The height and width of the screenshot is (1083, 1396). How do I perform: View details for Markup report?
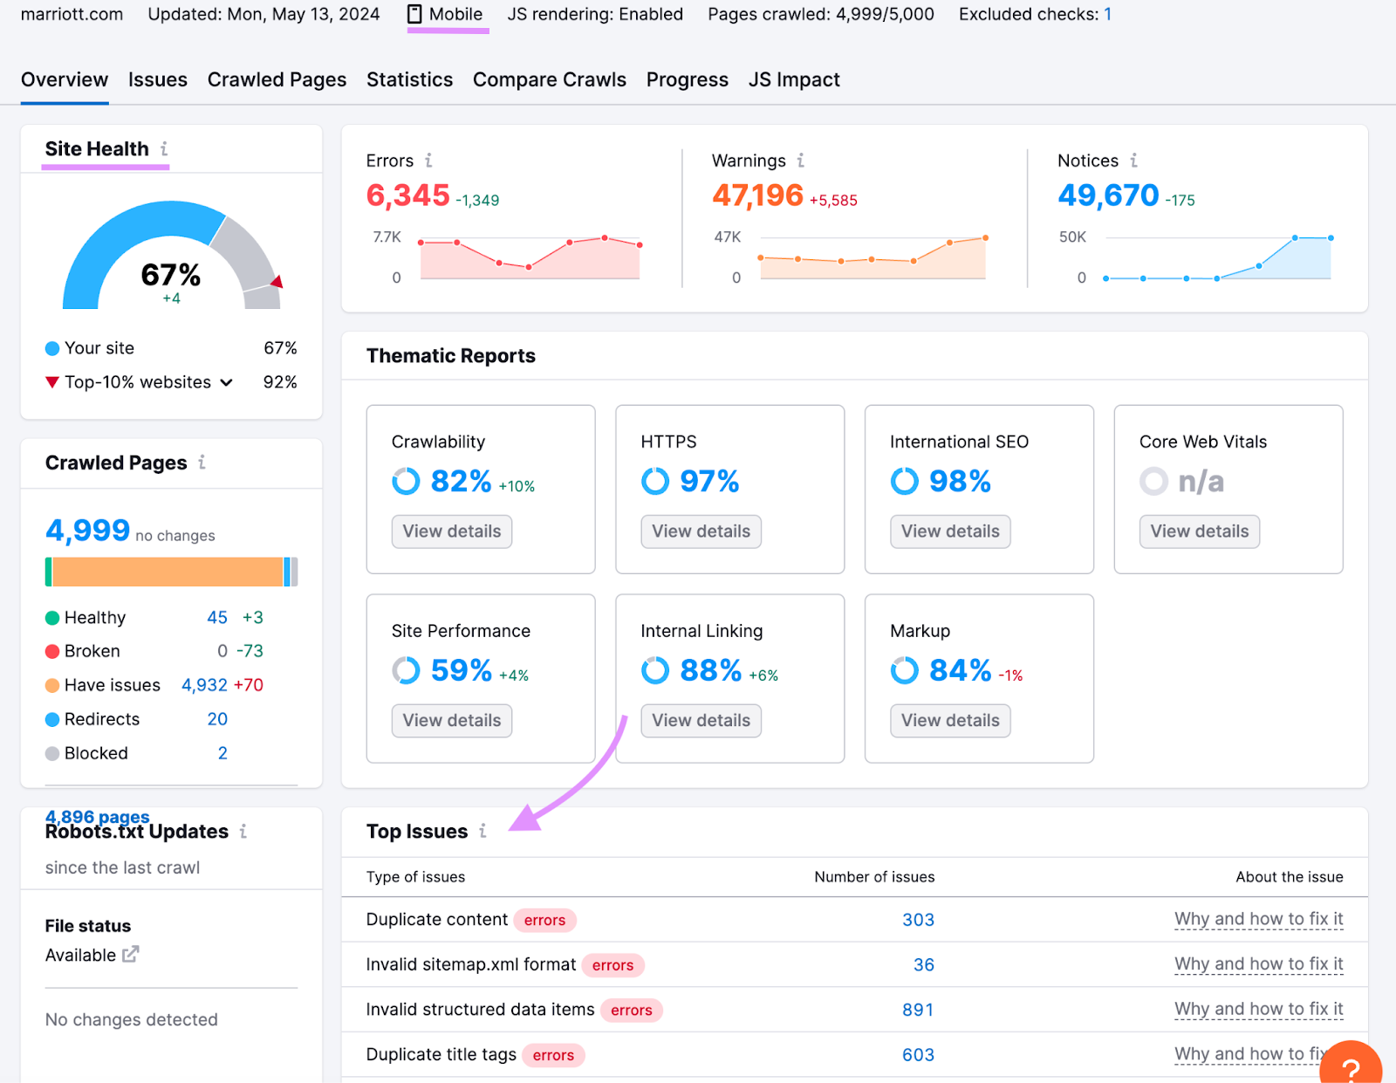tap(950, 721)
